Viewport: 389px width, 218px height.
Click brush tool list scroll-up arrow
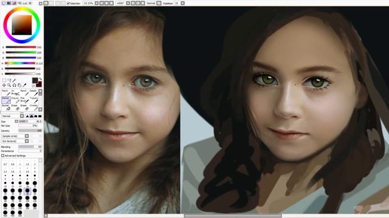click(41, 91)
